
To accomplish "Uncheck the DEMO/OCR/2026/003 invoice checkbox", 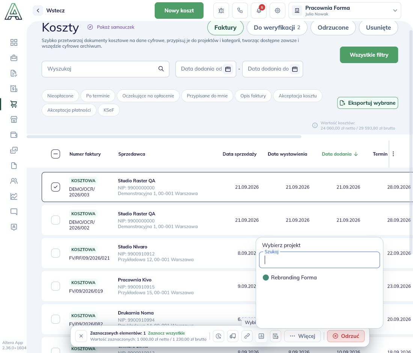I will (56, 187).
